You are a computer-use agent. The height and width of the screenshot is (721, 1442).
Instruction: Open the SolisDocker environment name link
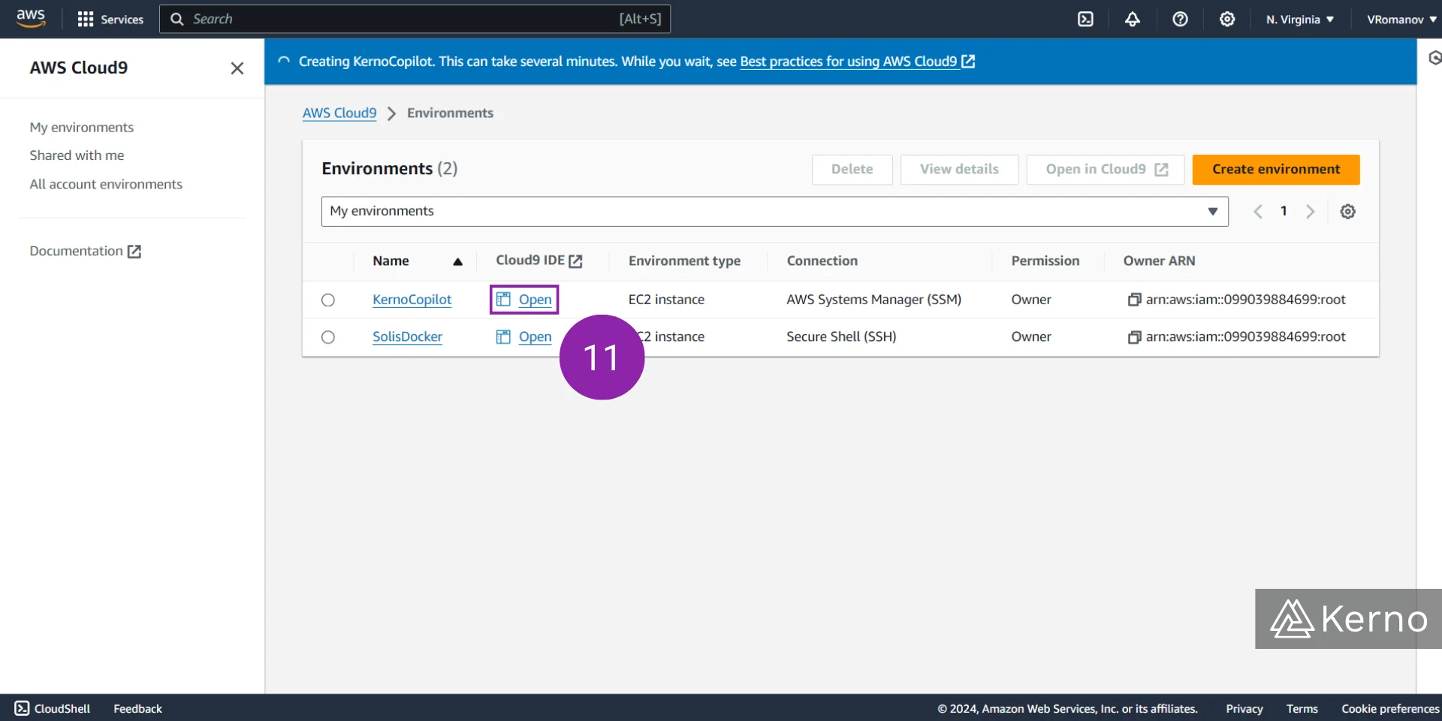pos(407,337)
